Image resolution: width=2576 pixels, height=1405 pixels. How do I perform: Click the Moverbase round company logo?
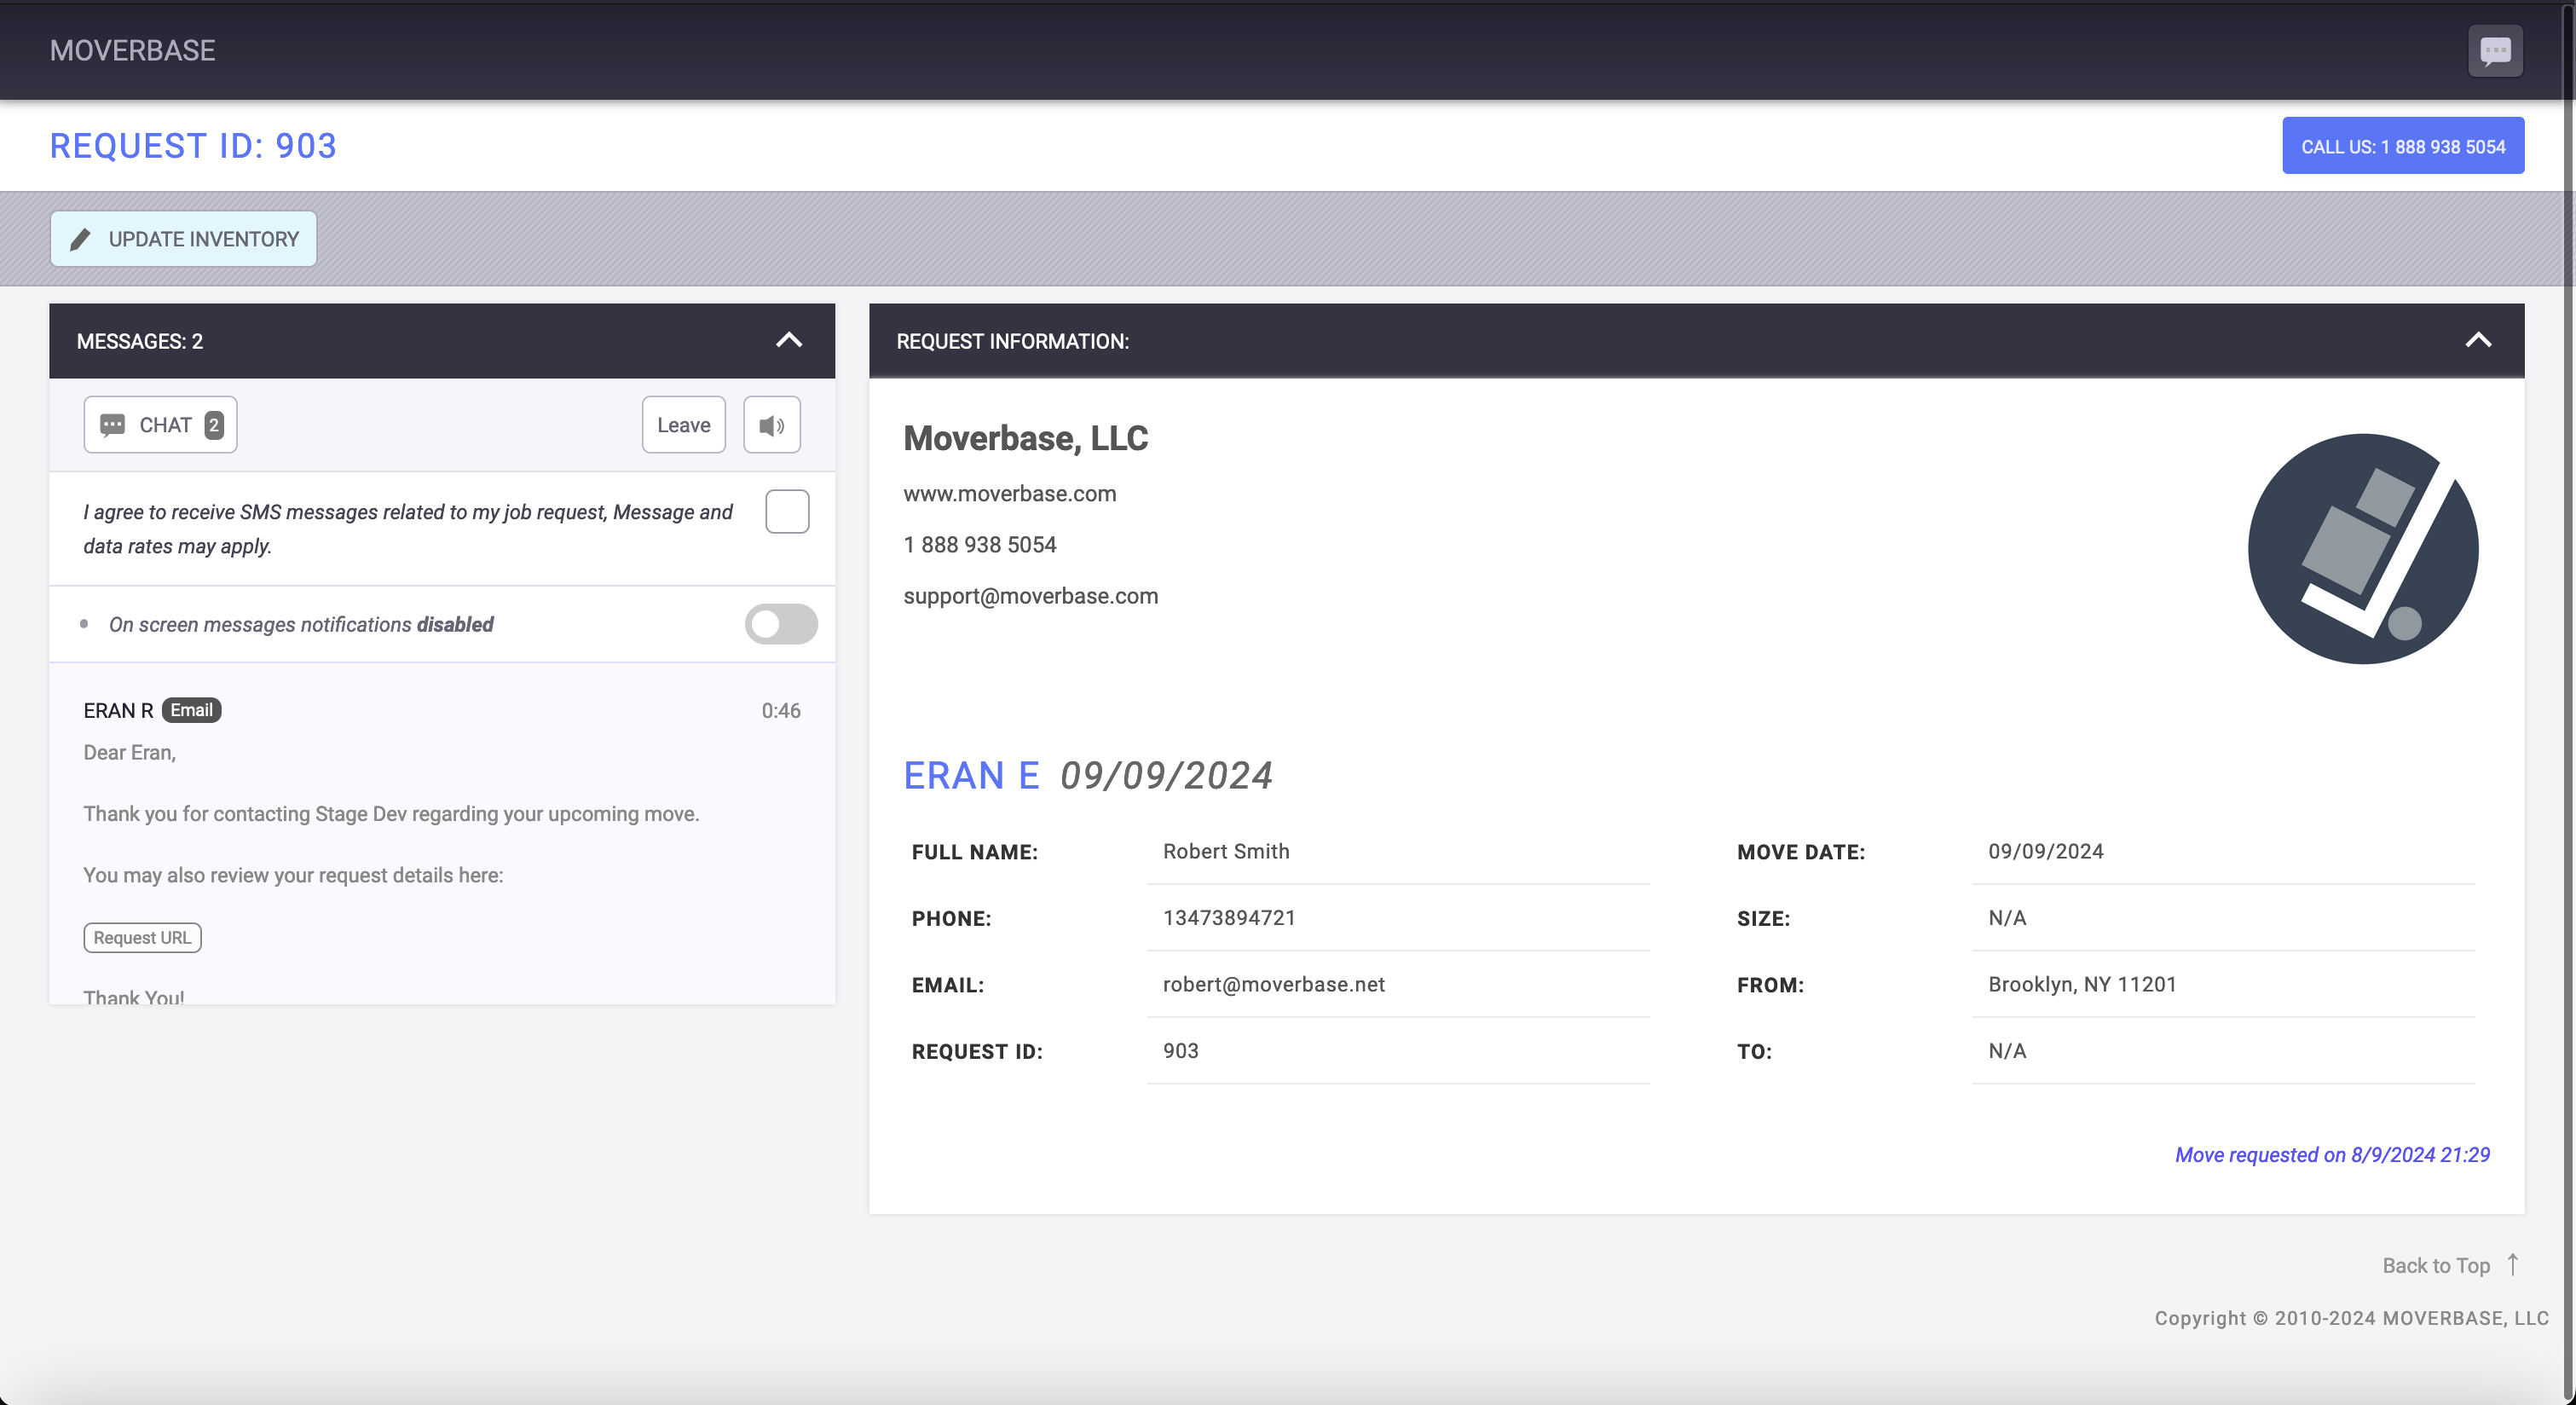pyautogui.click(x=2363, y=548)
